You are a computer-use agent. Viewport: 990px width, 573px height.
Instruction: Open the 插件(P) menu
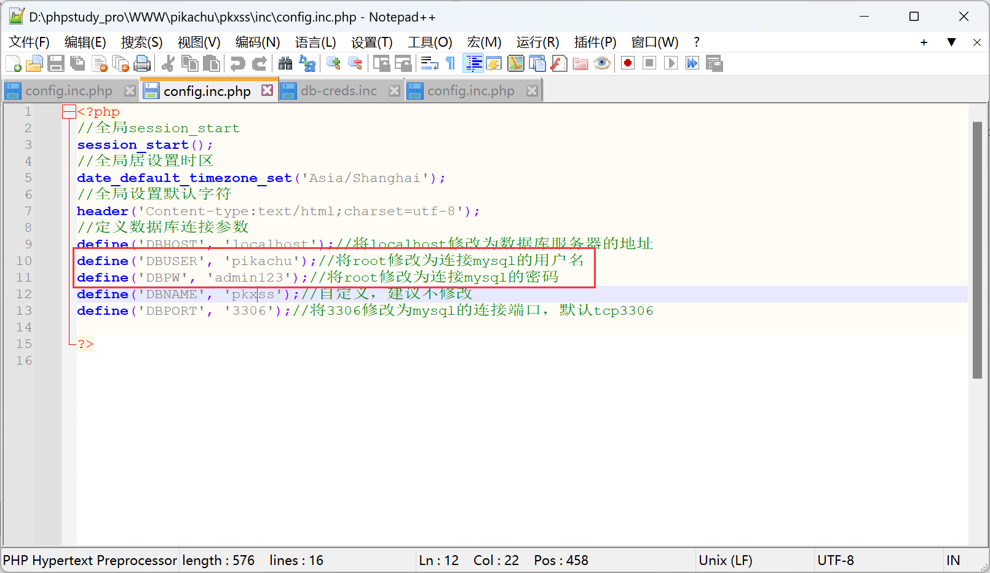595,42
